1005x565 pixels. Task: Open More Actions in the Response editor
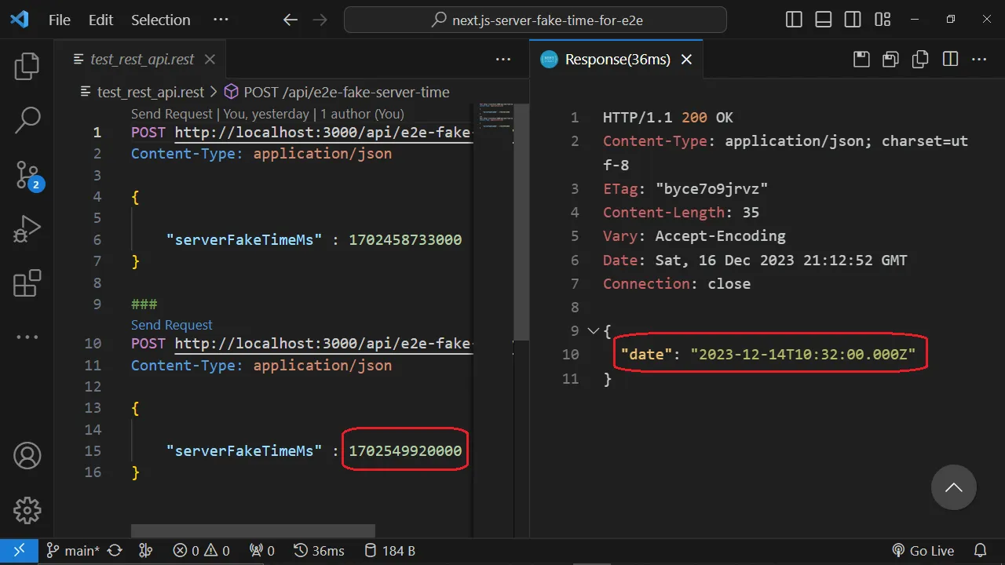[978, 59]
